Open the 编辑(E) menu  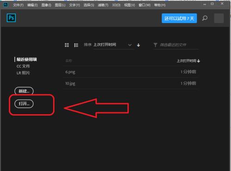coord(32,5)
